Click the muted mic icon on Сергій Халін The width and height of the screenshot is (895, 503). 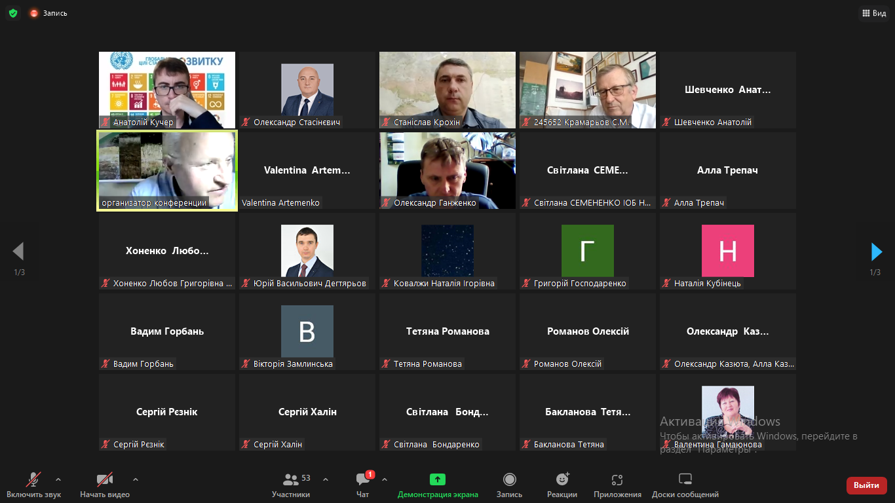[x=246, y=445]
